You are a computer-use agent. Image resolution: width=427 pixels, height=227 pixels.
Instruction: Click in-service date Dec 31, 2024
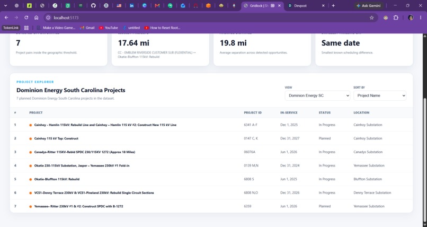point(290,165)
